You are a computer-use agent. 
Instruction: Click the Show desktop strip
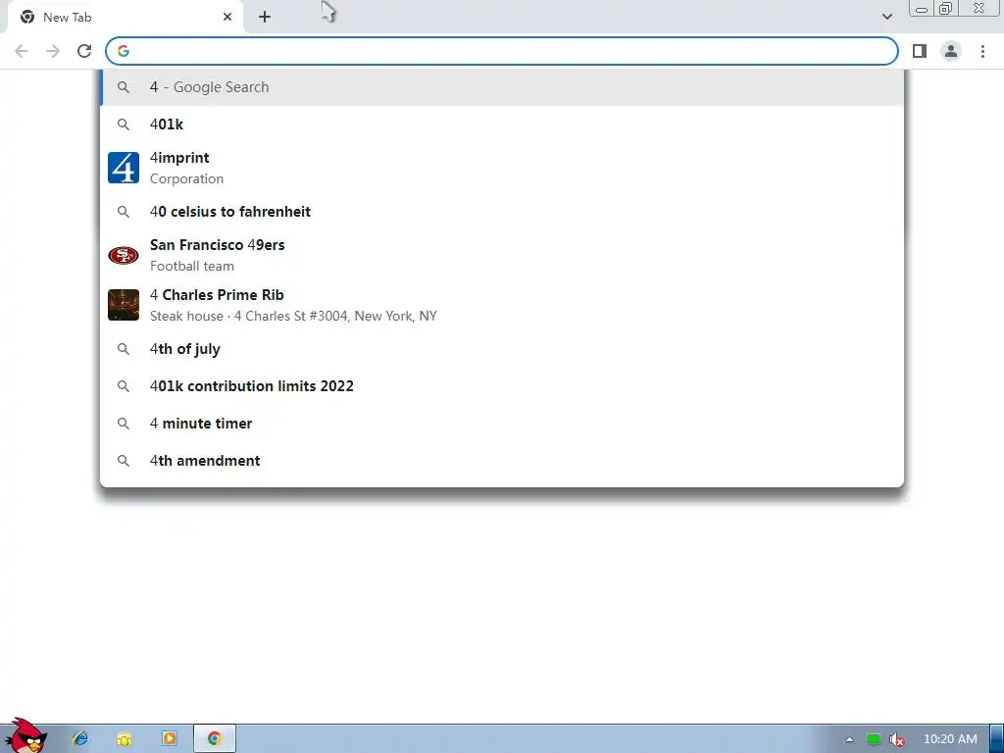997,739
